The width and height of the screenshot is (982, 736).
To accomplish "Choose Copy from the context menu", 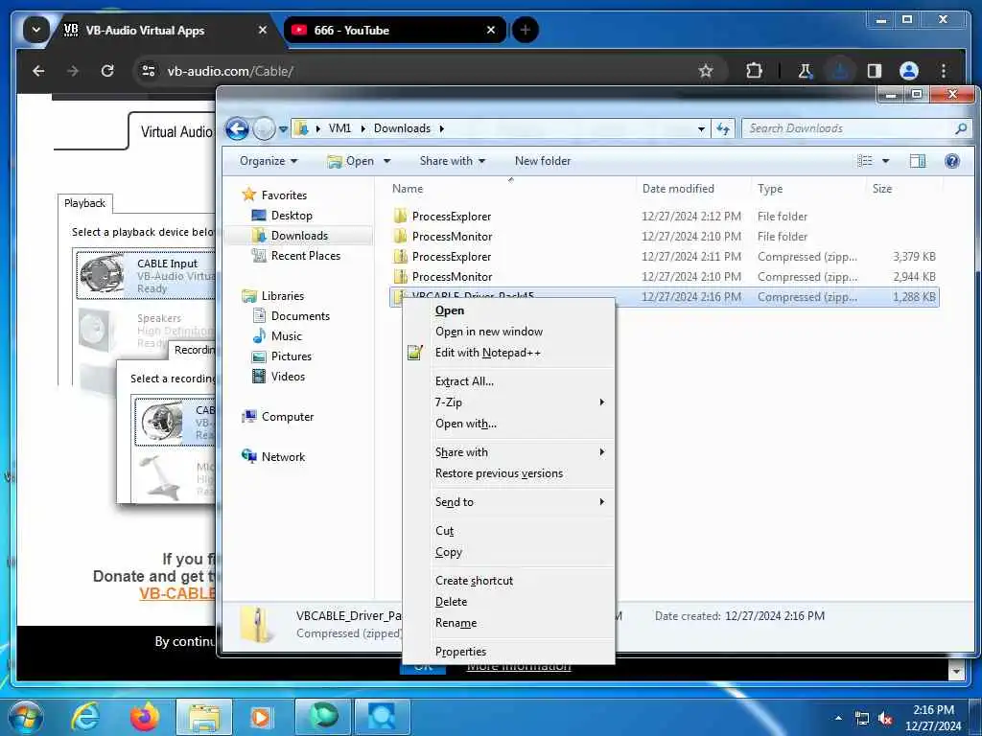I will pos(508,552).
